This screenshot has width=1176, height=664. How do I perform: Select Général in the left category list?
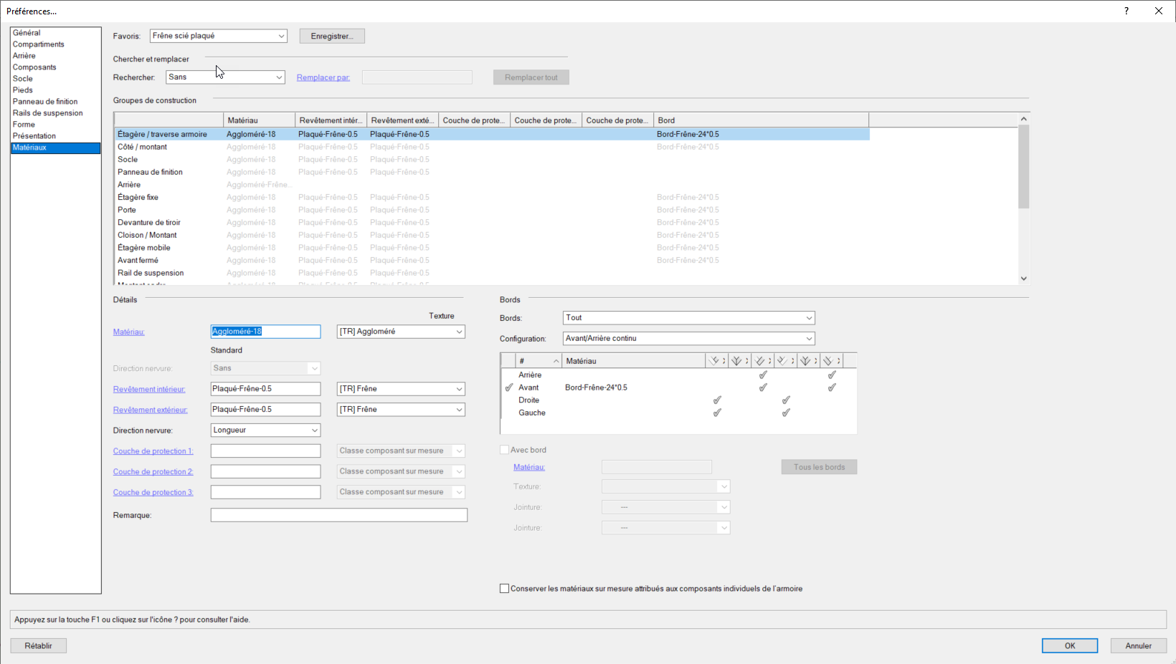pyautogui.click(x=28, y=32)
